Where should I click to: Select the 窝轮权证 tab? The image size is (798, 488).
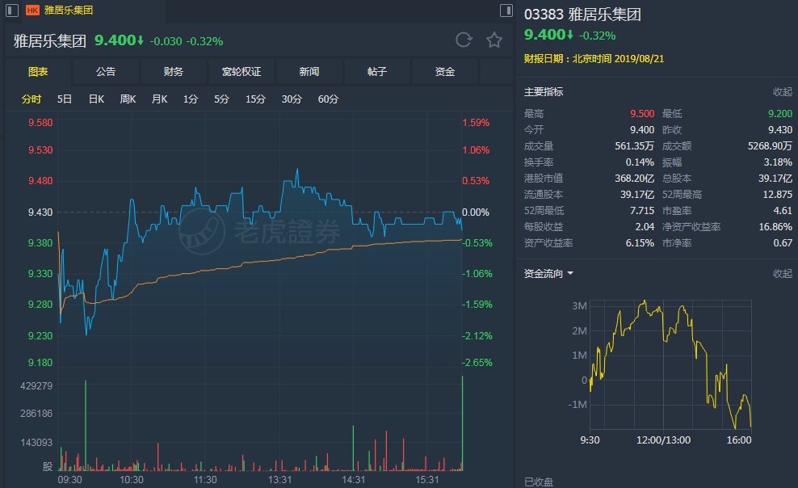[241, 72]
